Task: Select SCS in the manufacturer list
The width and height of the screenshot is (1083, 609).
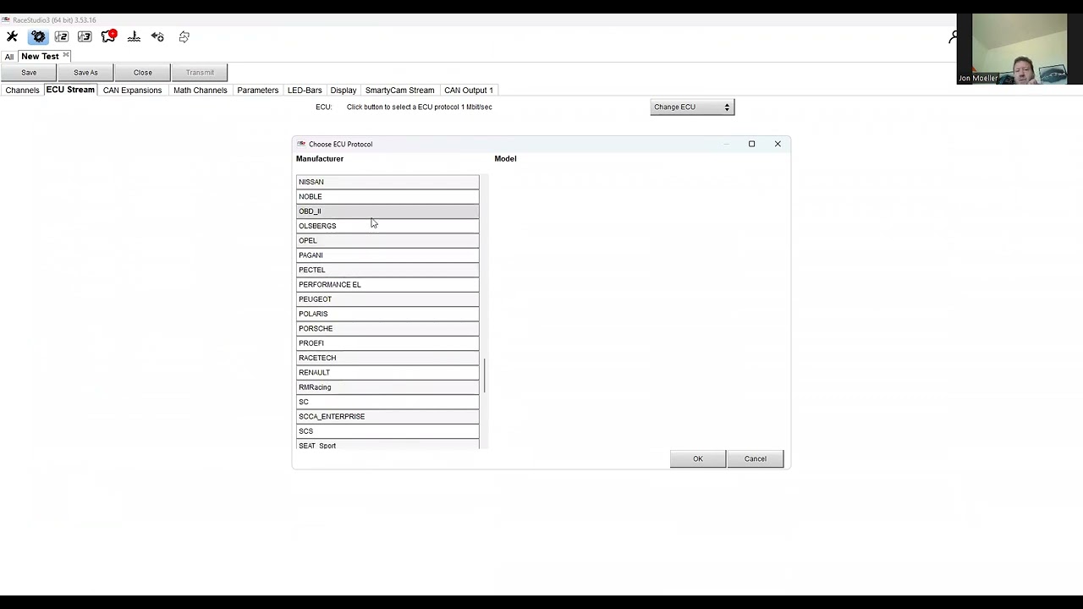Action: pyautogui.click(x=388, y=431)
